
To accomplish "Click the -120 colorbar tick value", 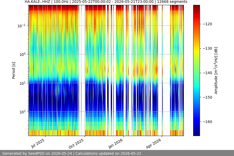I will coord(207,24).
